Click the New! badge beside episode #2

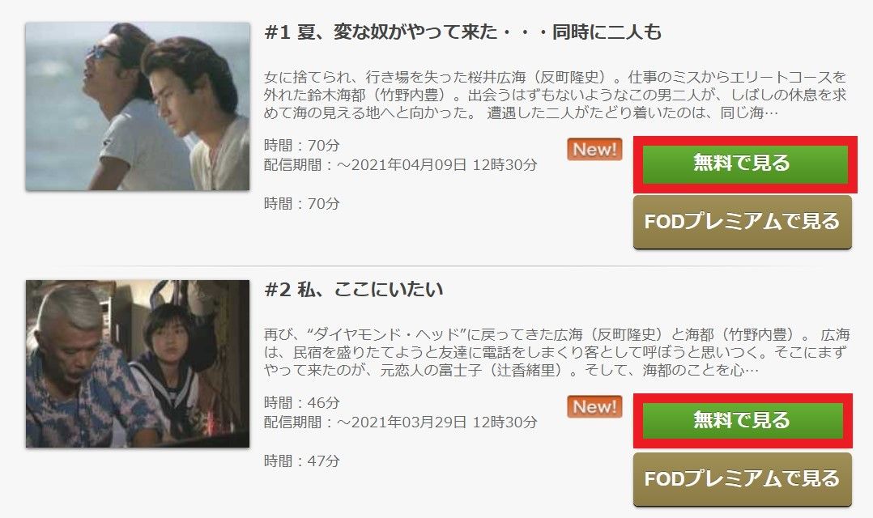594,407
